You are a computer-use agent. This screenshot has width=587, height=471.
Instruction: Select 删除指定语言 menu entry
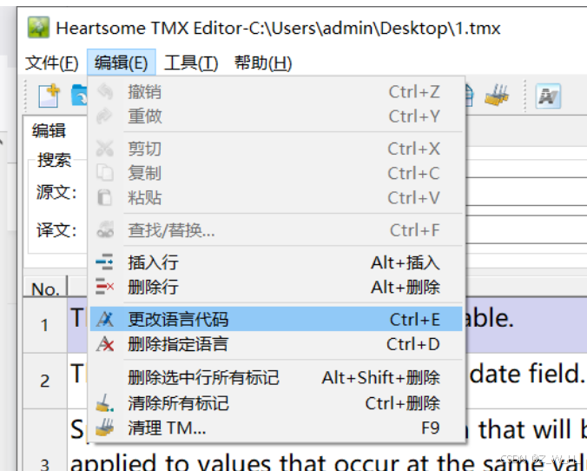tap(276, 344)
